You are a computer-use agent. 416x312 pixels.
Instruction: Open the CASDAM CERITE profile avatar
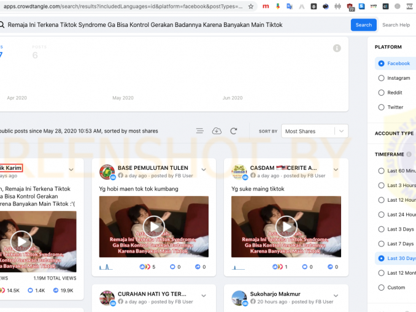[239, 172]
